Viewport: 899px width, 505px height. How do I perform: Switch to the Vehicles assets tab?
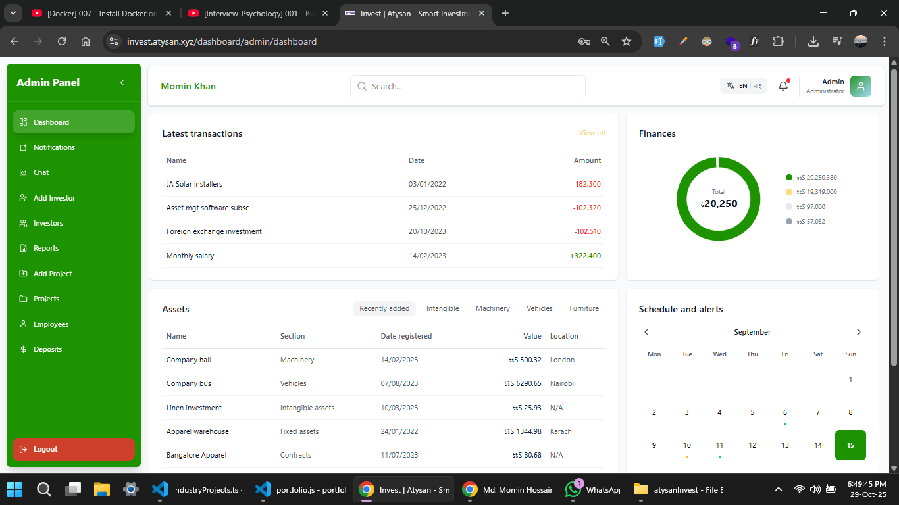pyautogui.click(x=539, y=308)
